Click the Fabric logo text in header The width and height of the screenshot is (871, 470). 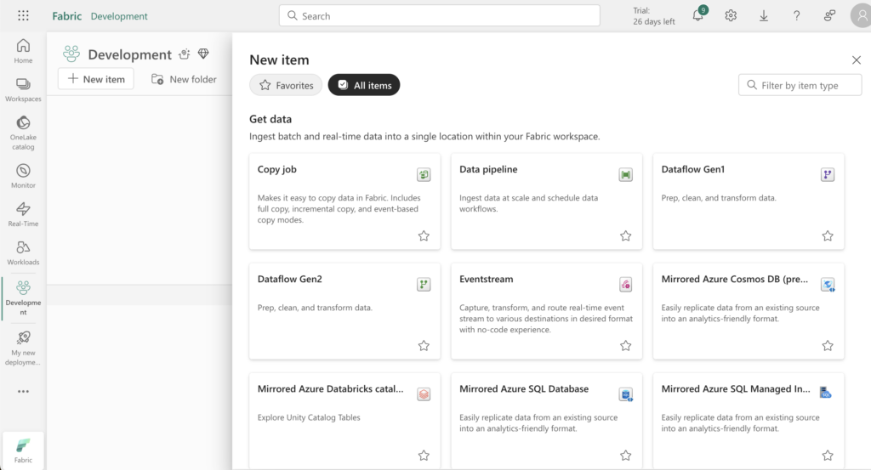click(66, 16)
